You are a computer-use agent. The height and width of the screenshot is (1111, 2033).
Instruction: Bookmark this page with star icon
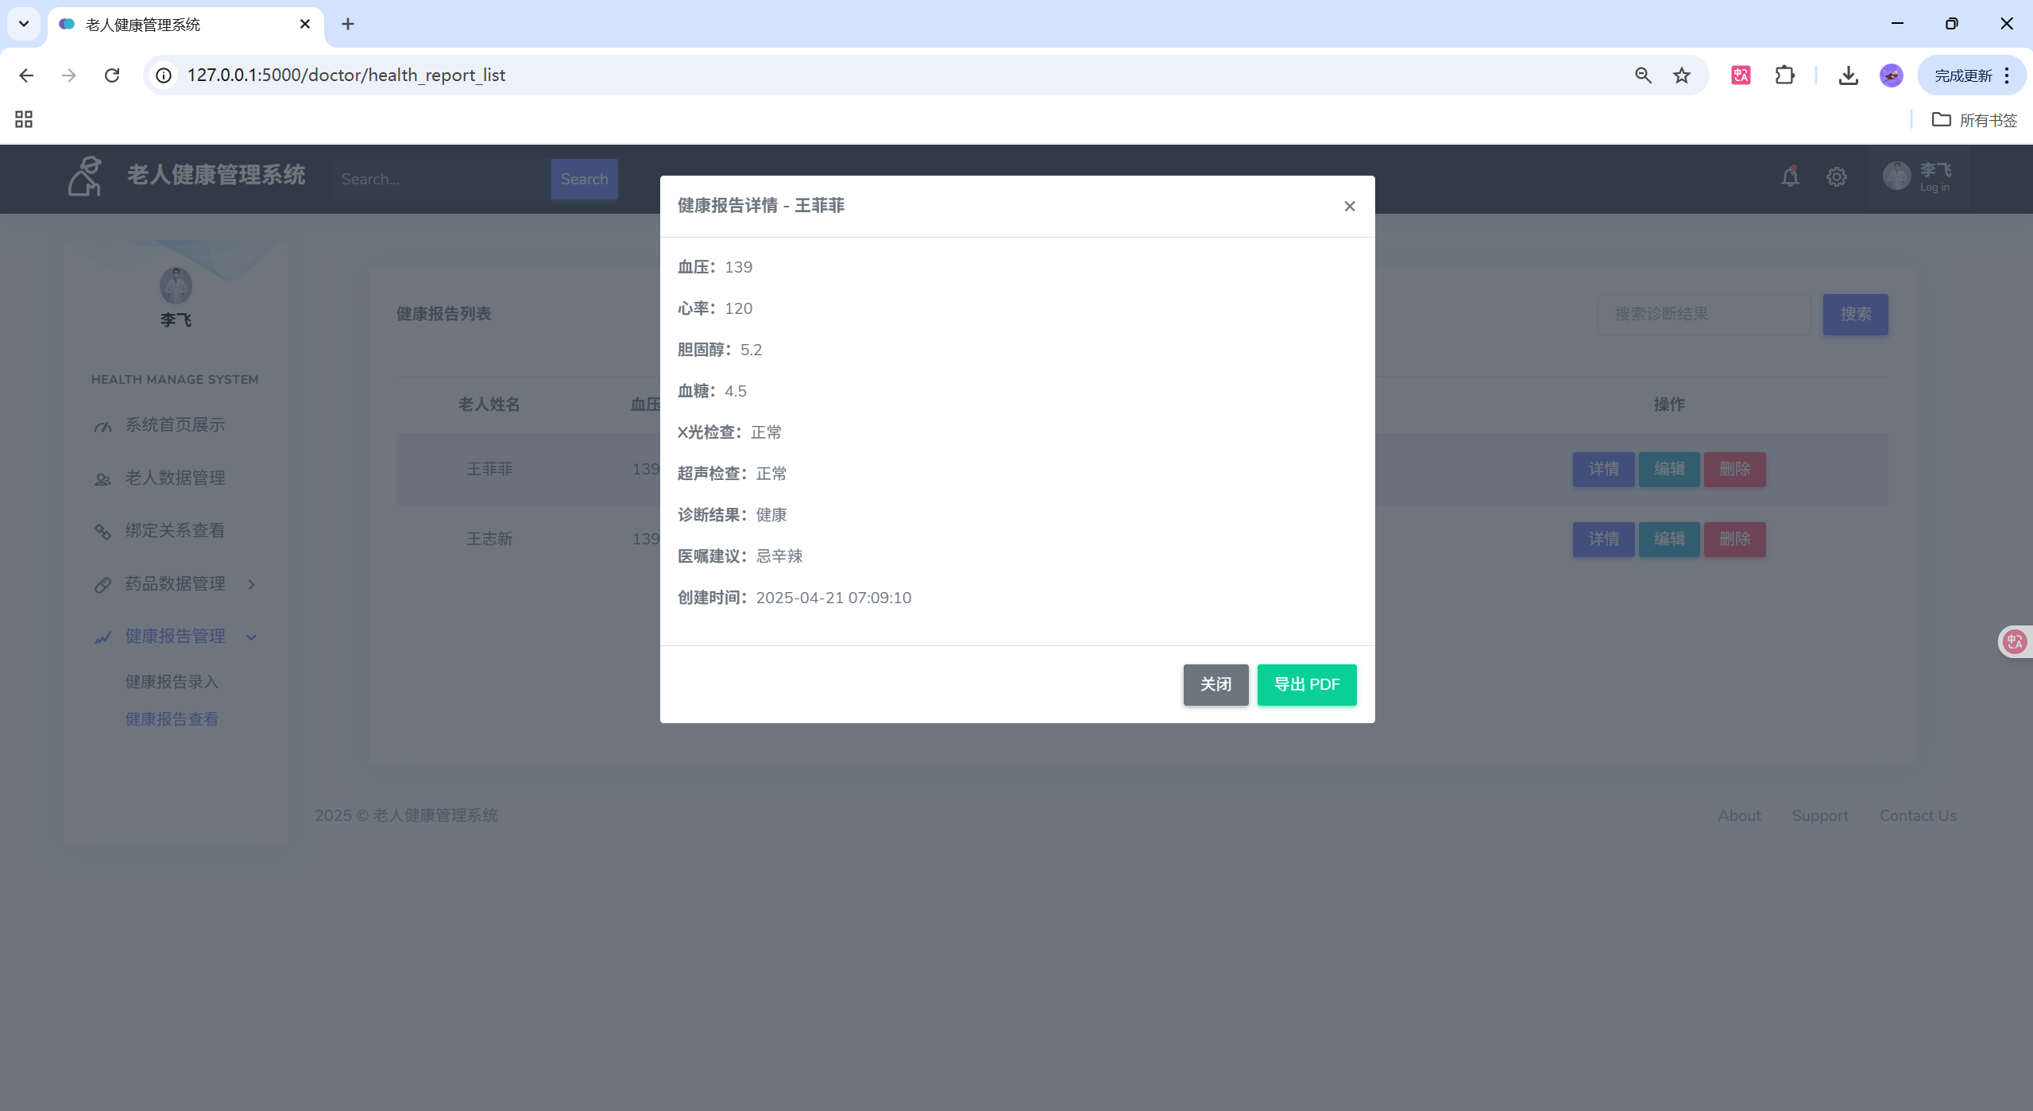click(1681, 75)
